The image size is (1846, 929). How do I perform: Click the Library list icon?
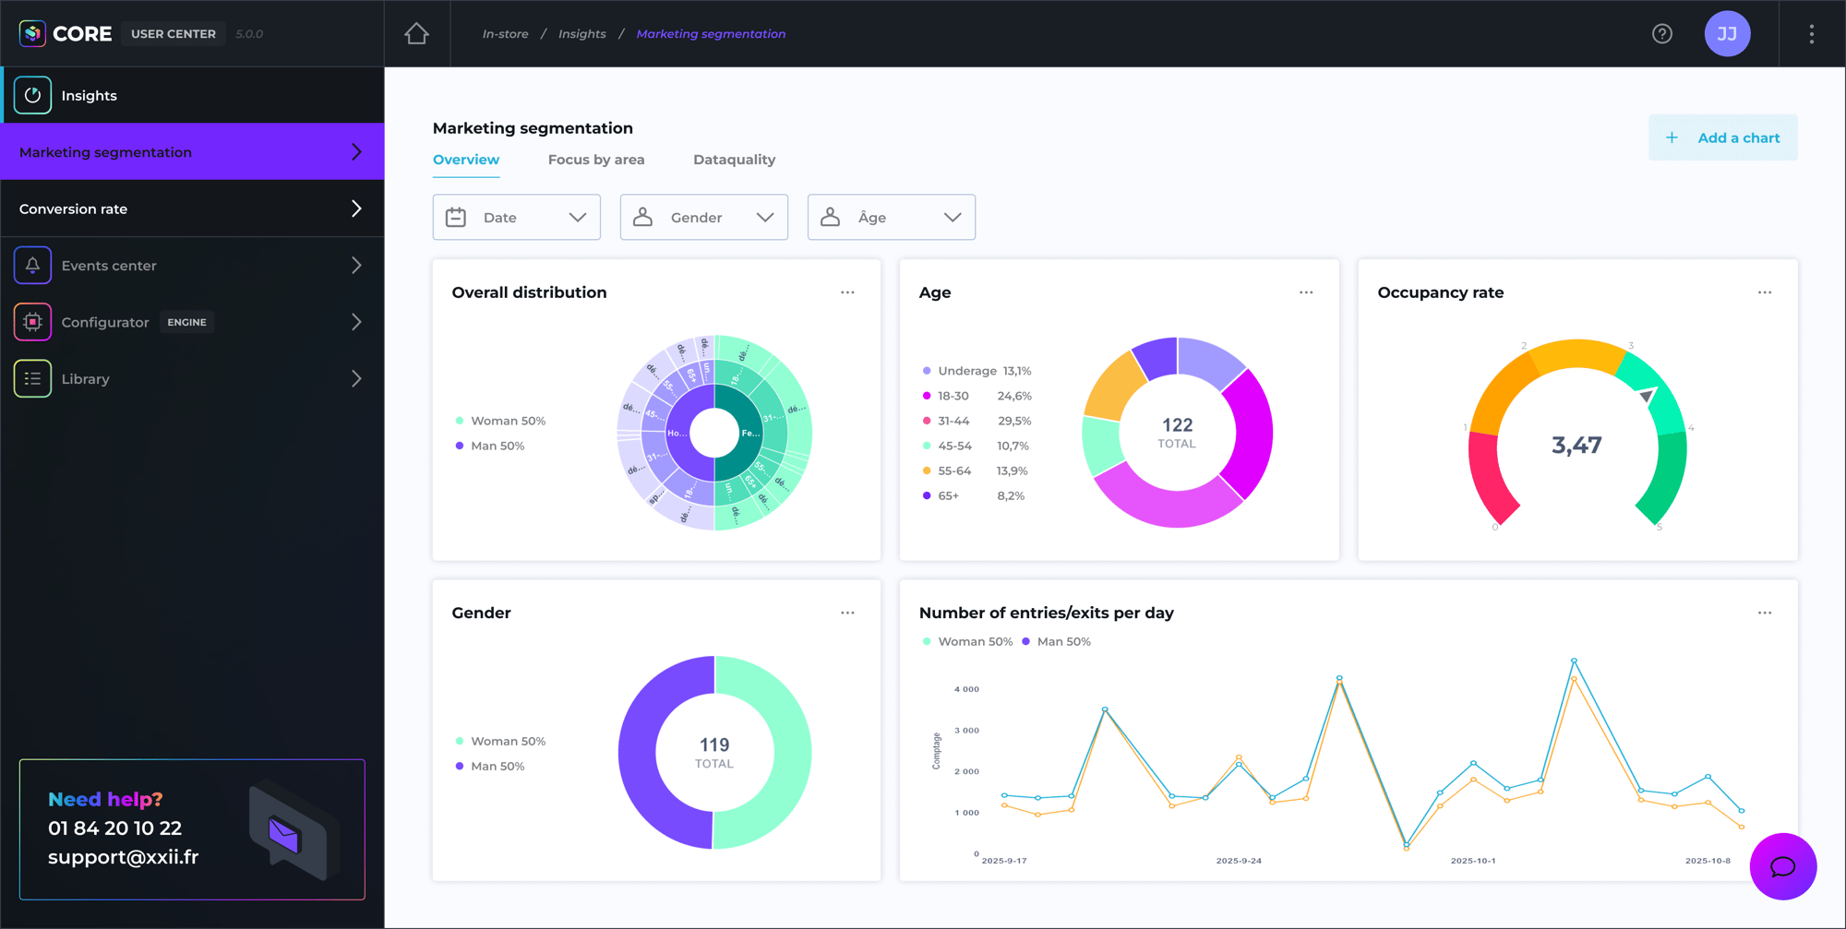coord(32,379)
